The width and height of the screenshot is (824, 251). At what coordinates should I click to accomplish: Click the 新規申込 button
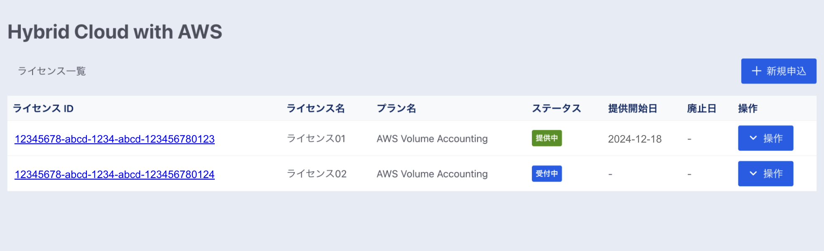(778, 71)
